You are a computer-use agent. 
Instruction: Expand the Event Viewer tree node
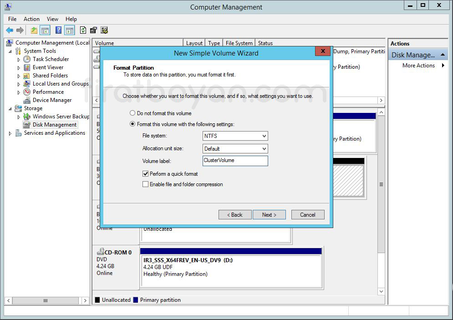pyautogui.click(x=19, y=68)
